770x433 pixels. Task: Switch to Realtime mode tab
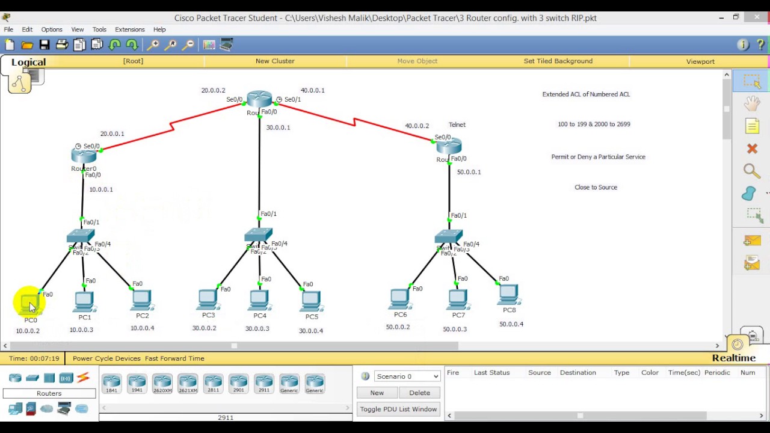pos(734,358)
